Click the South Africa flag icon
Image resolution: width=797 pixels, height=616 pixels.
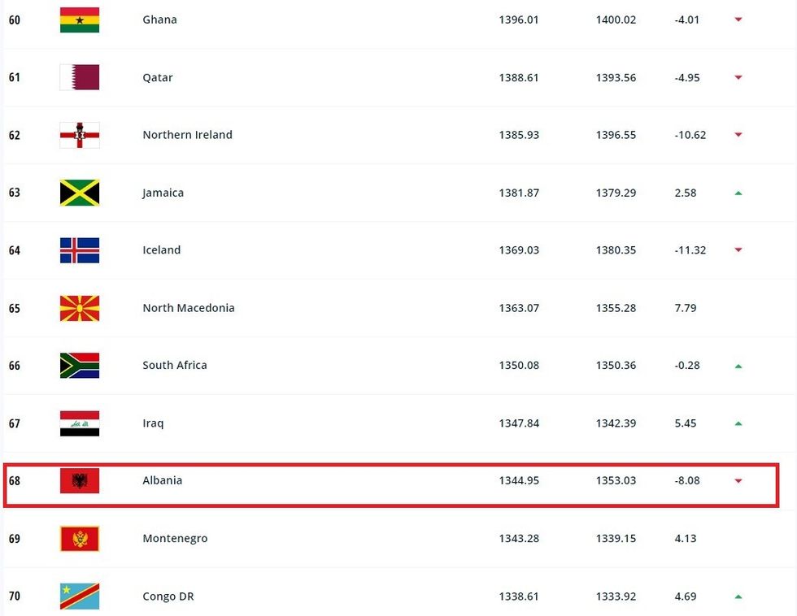(x=80, y=366)
